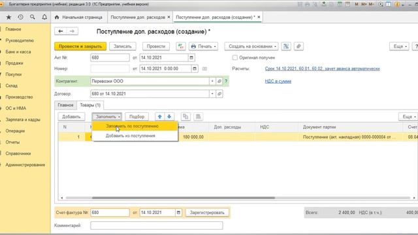
Task: Close the Поступление доп. расходов tab
Action: pyautogui.click(x=169, y=17)
